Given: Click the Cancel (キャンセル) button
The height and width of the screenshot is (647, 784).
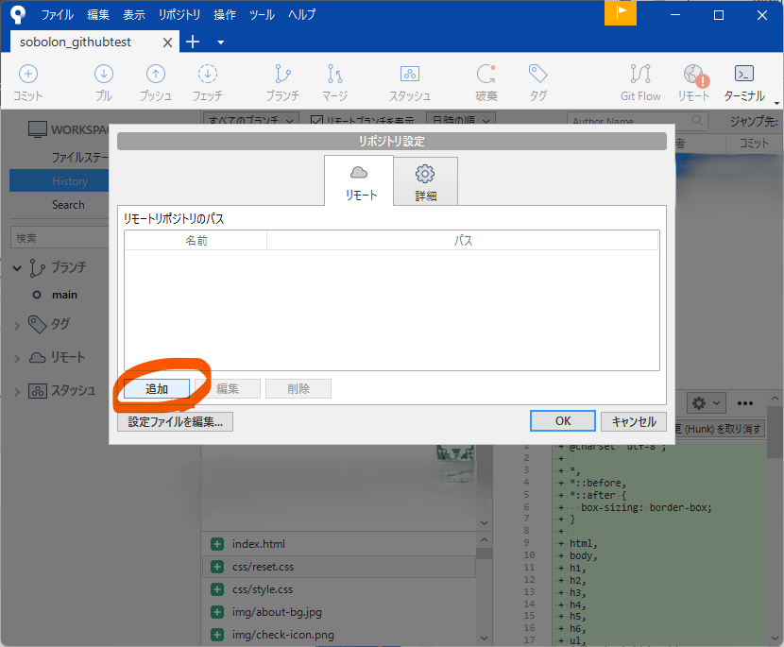Looking at the screenshot, I should (634, 421).
